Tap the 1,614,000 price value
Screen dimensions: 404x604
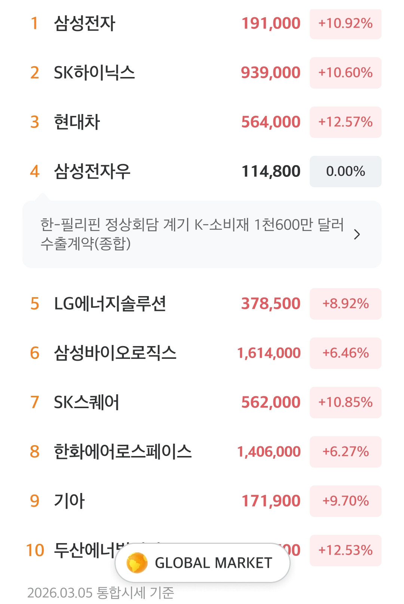click(x=269, y=353)
